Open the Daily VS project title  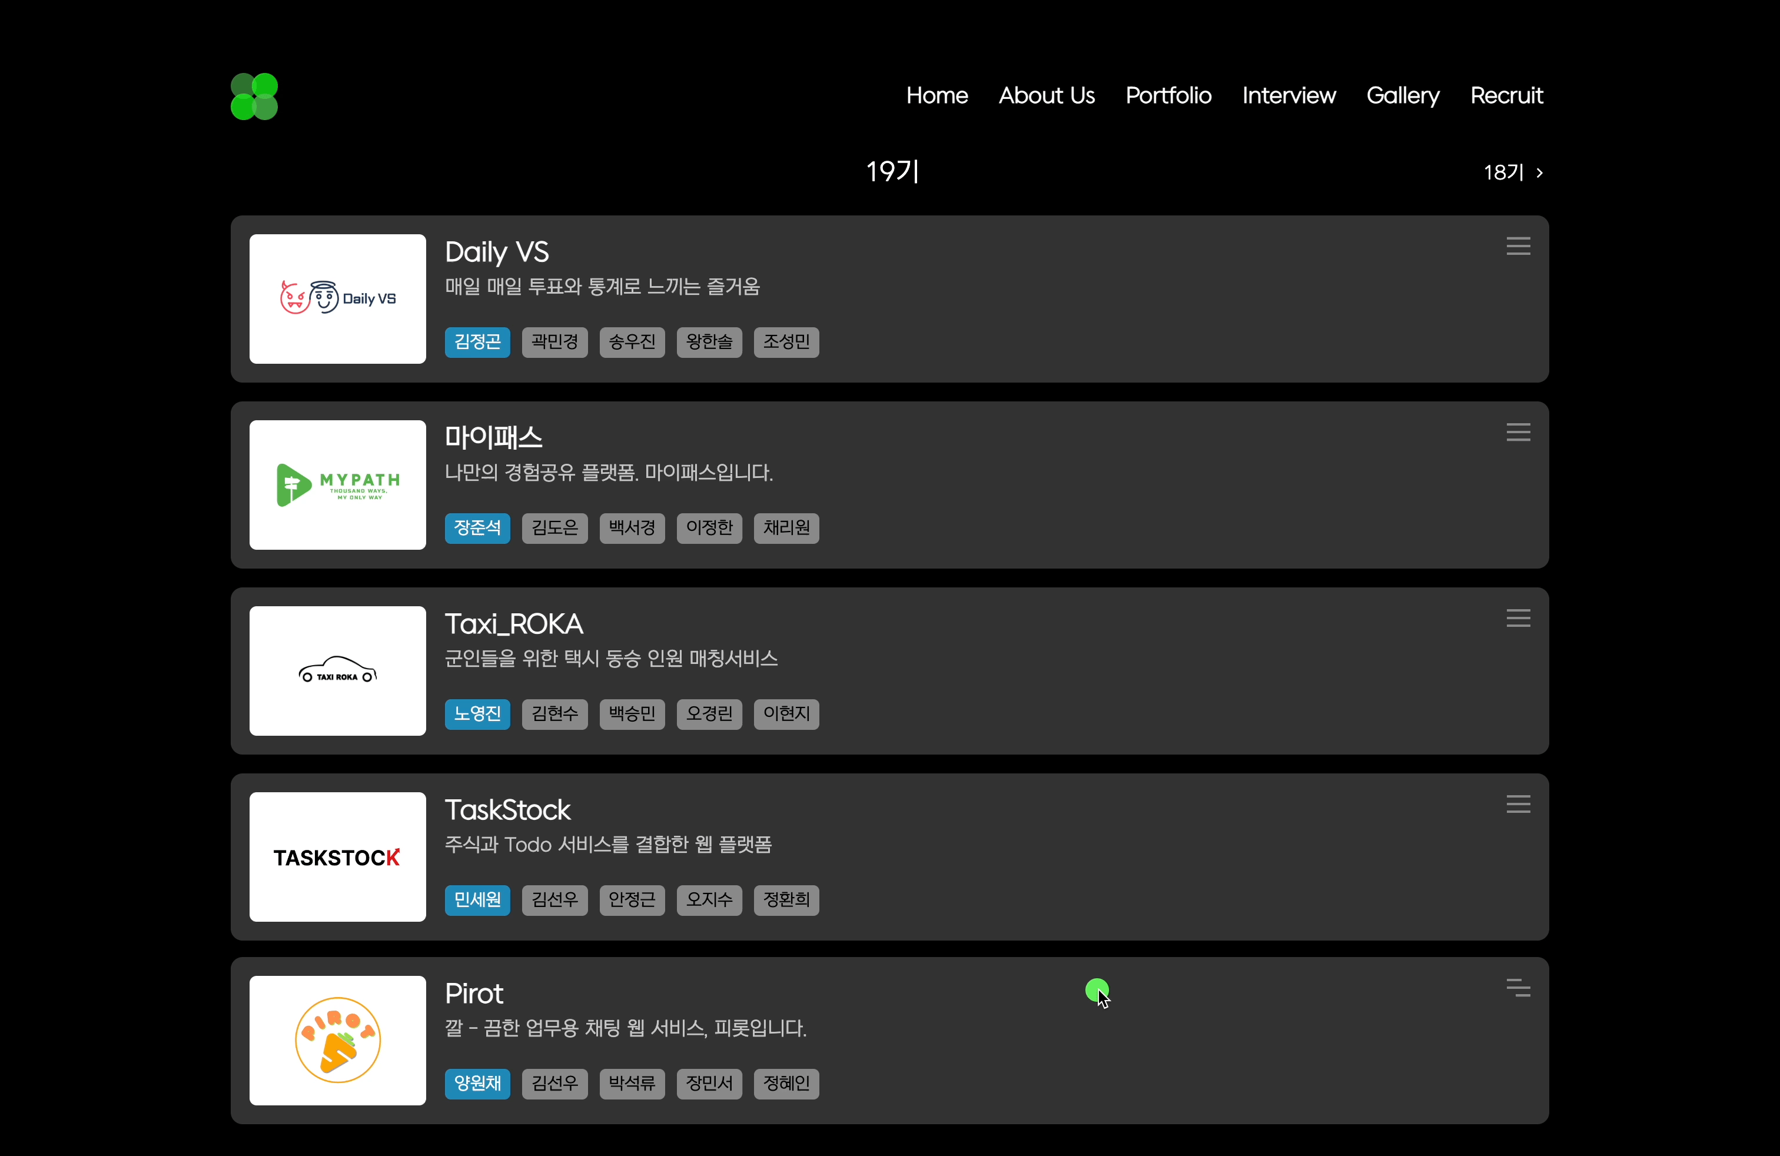tap(497, 253)
